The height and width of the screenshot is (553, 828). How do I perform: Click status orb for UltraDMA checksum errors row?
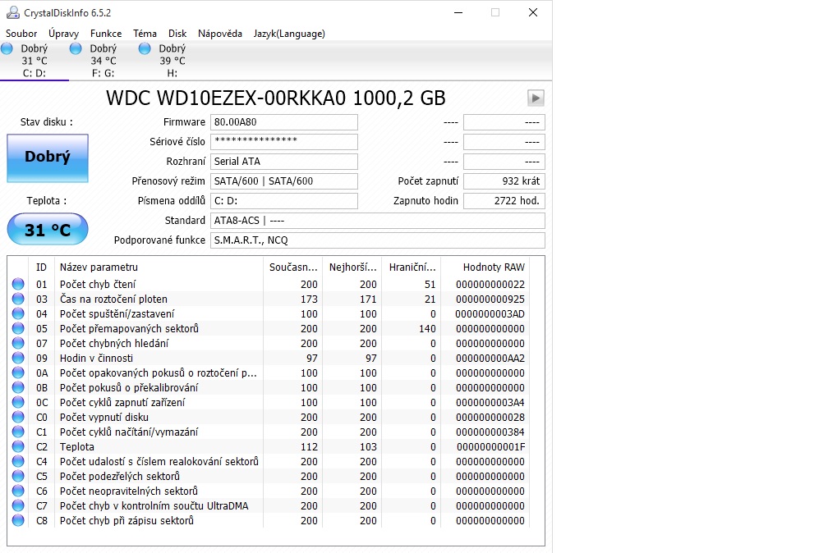coord(18,505)
